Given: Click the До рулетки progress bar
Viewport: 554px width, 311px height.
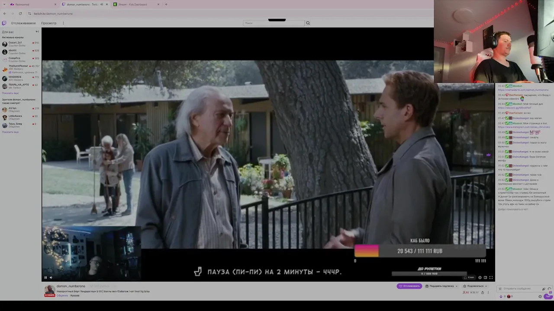Looking at the screenshot, I should click(x=429, y=274).
